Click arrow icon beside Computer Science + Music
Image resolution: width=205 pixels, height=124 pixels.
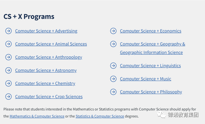pos(113,79)
